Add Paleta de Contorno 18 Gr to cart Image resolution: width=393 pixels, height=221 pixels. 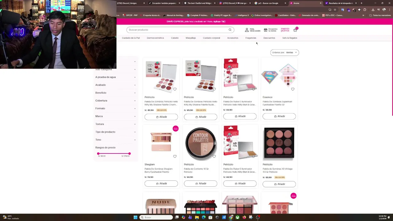coord(200,184)
